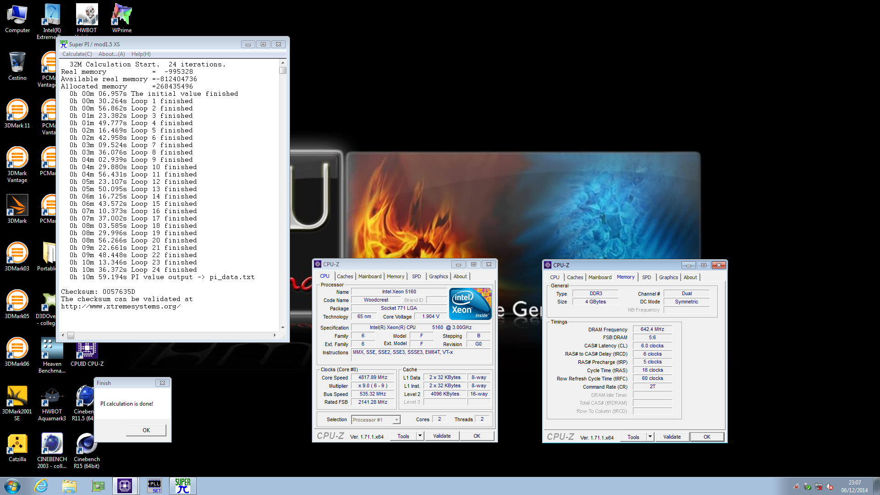This screenshot has width=880, height=495.
Task: Click OK in right CPU-Z window
Action: point(707,437)
